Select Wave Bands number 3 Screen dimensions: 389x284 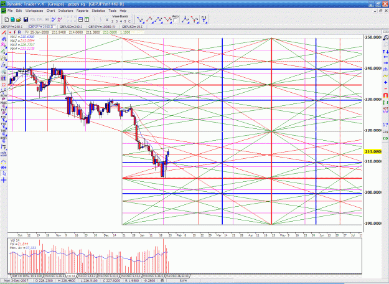116,21
